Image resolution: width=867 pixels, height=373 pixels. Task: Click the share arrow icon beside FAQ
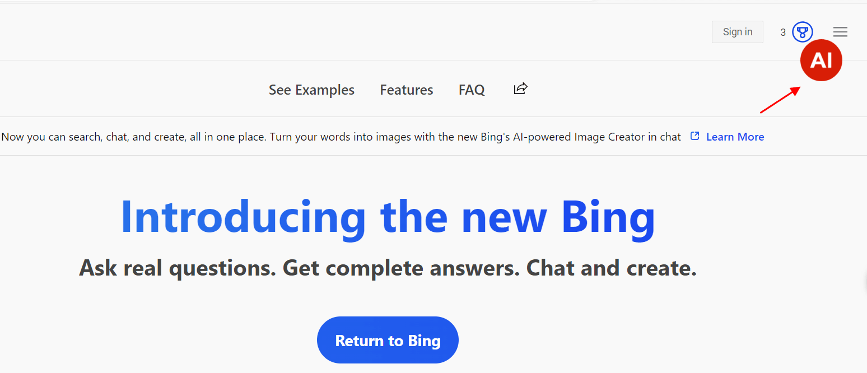click(520, 88)
